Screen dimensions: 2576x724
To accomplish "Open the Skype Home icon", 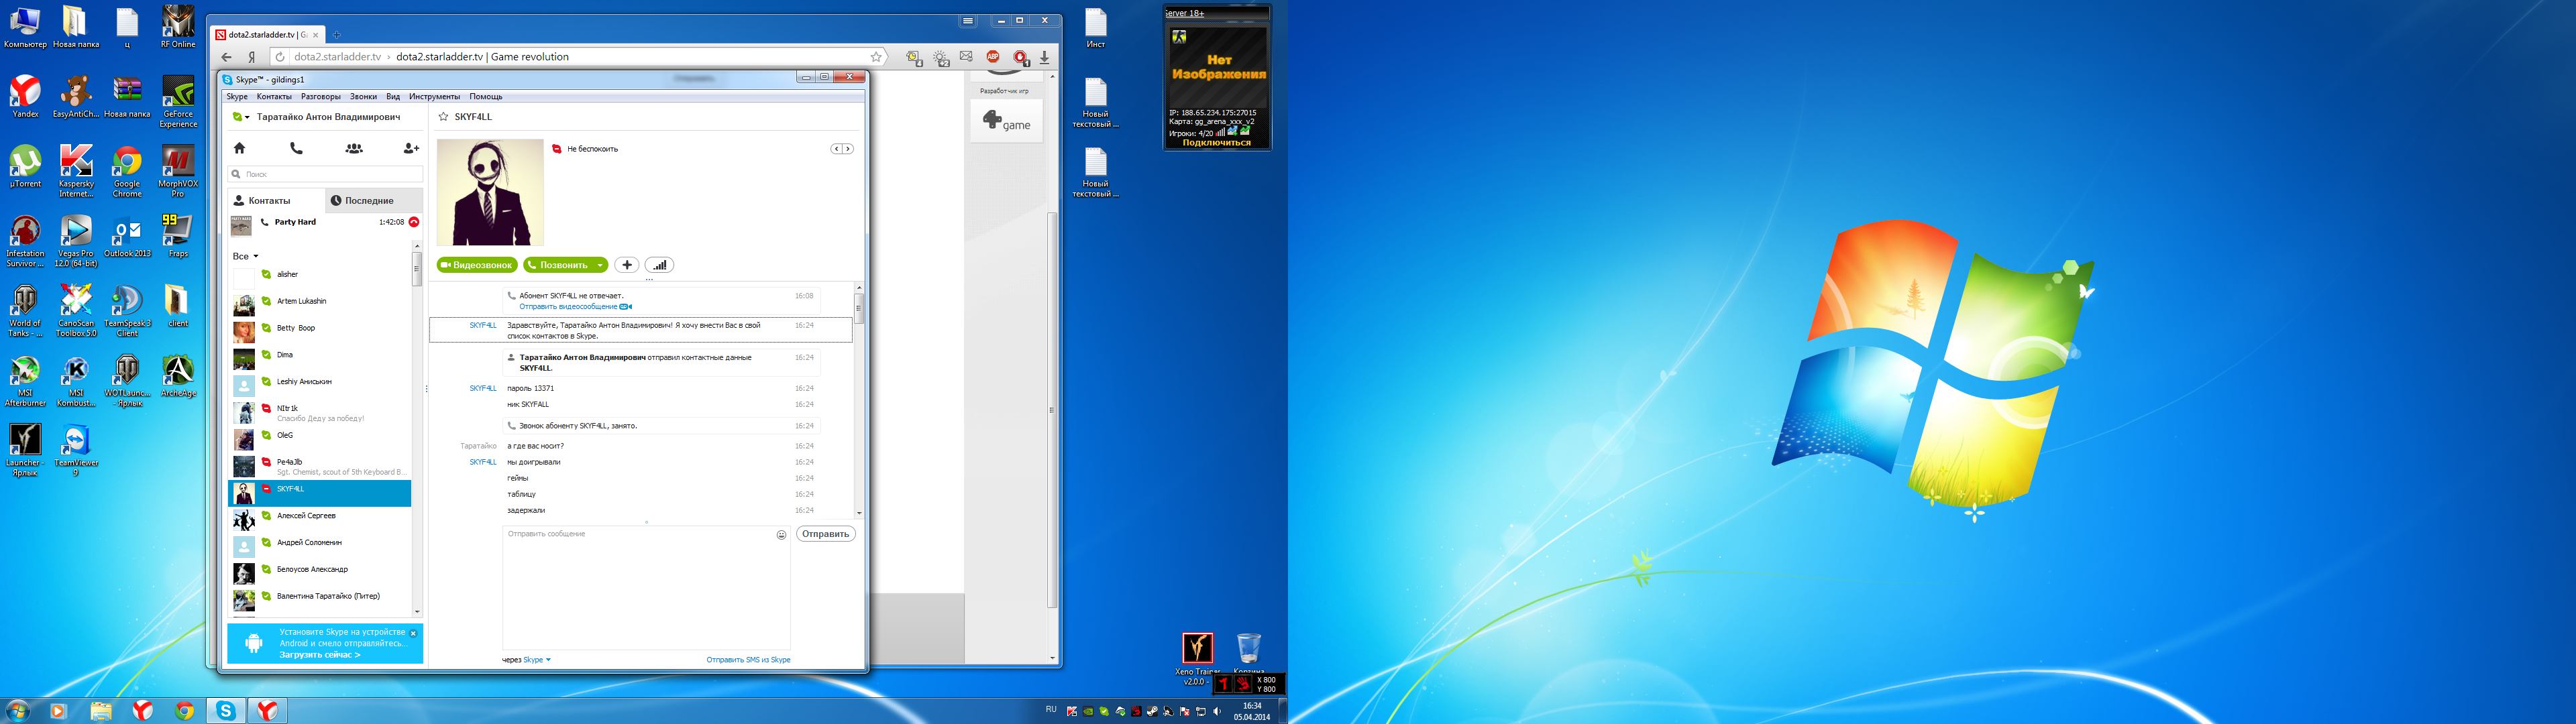I will click(x=240, y=148).
